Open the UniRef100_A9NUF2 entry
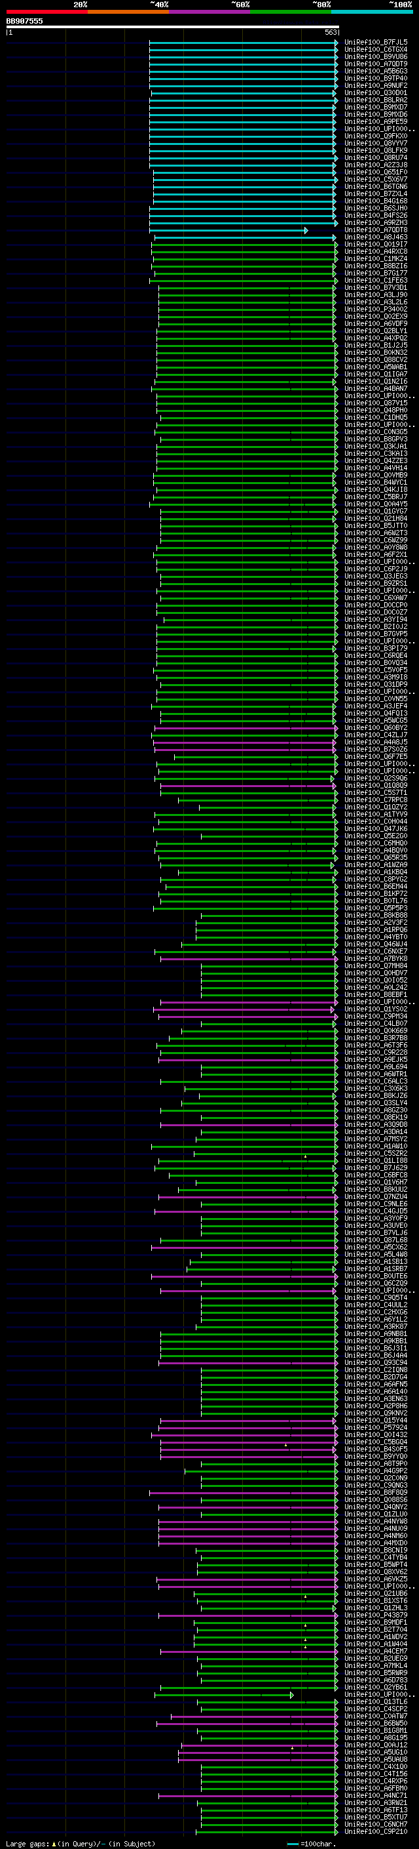 click(376, 85)
